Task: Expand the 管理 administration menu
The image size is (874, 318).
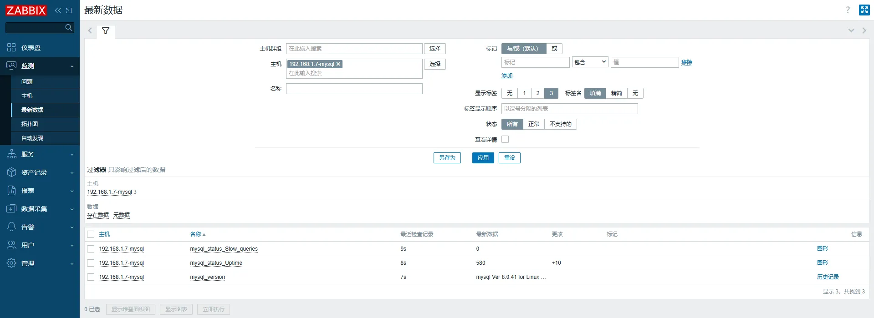Action: pyautogui.click(x=40, y=263)
